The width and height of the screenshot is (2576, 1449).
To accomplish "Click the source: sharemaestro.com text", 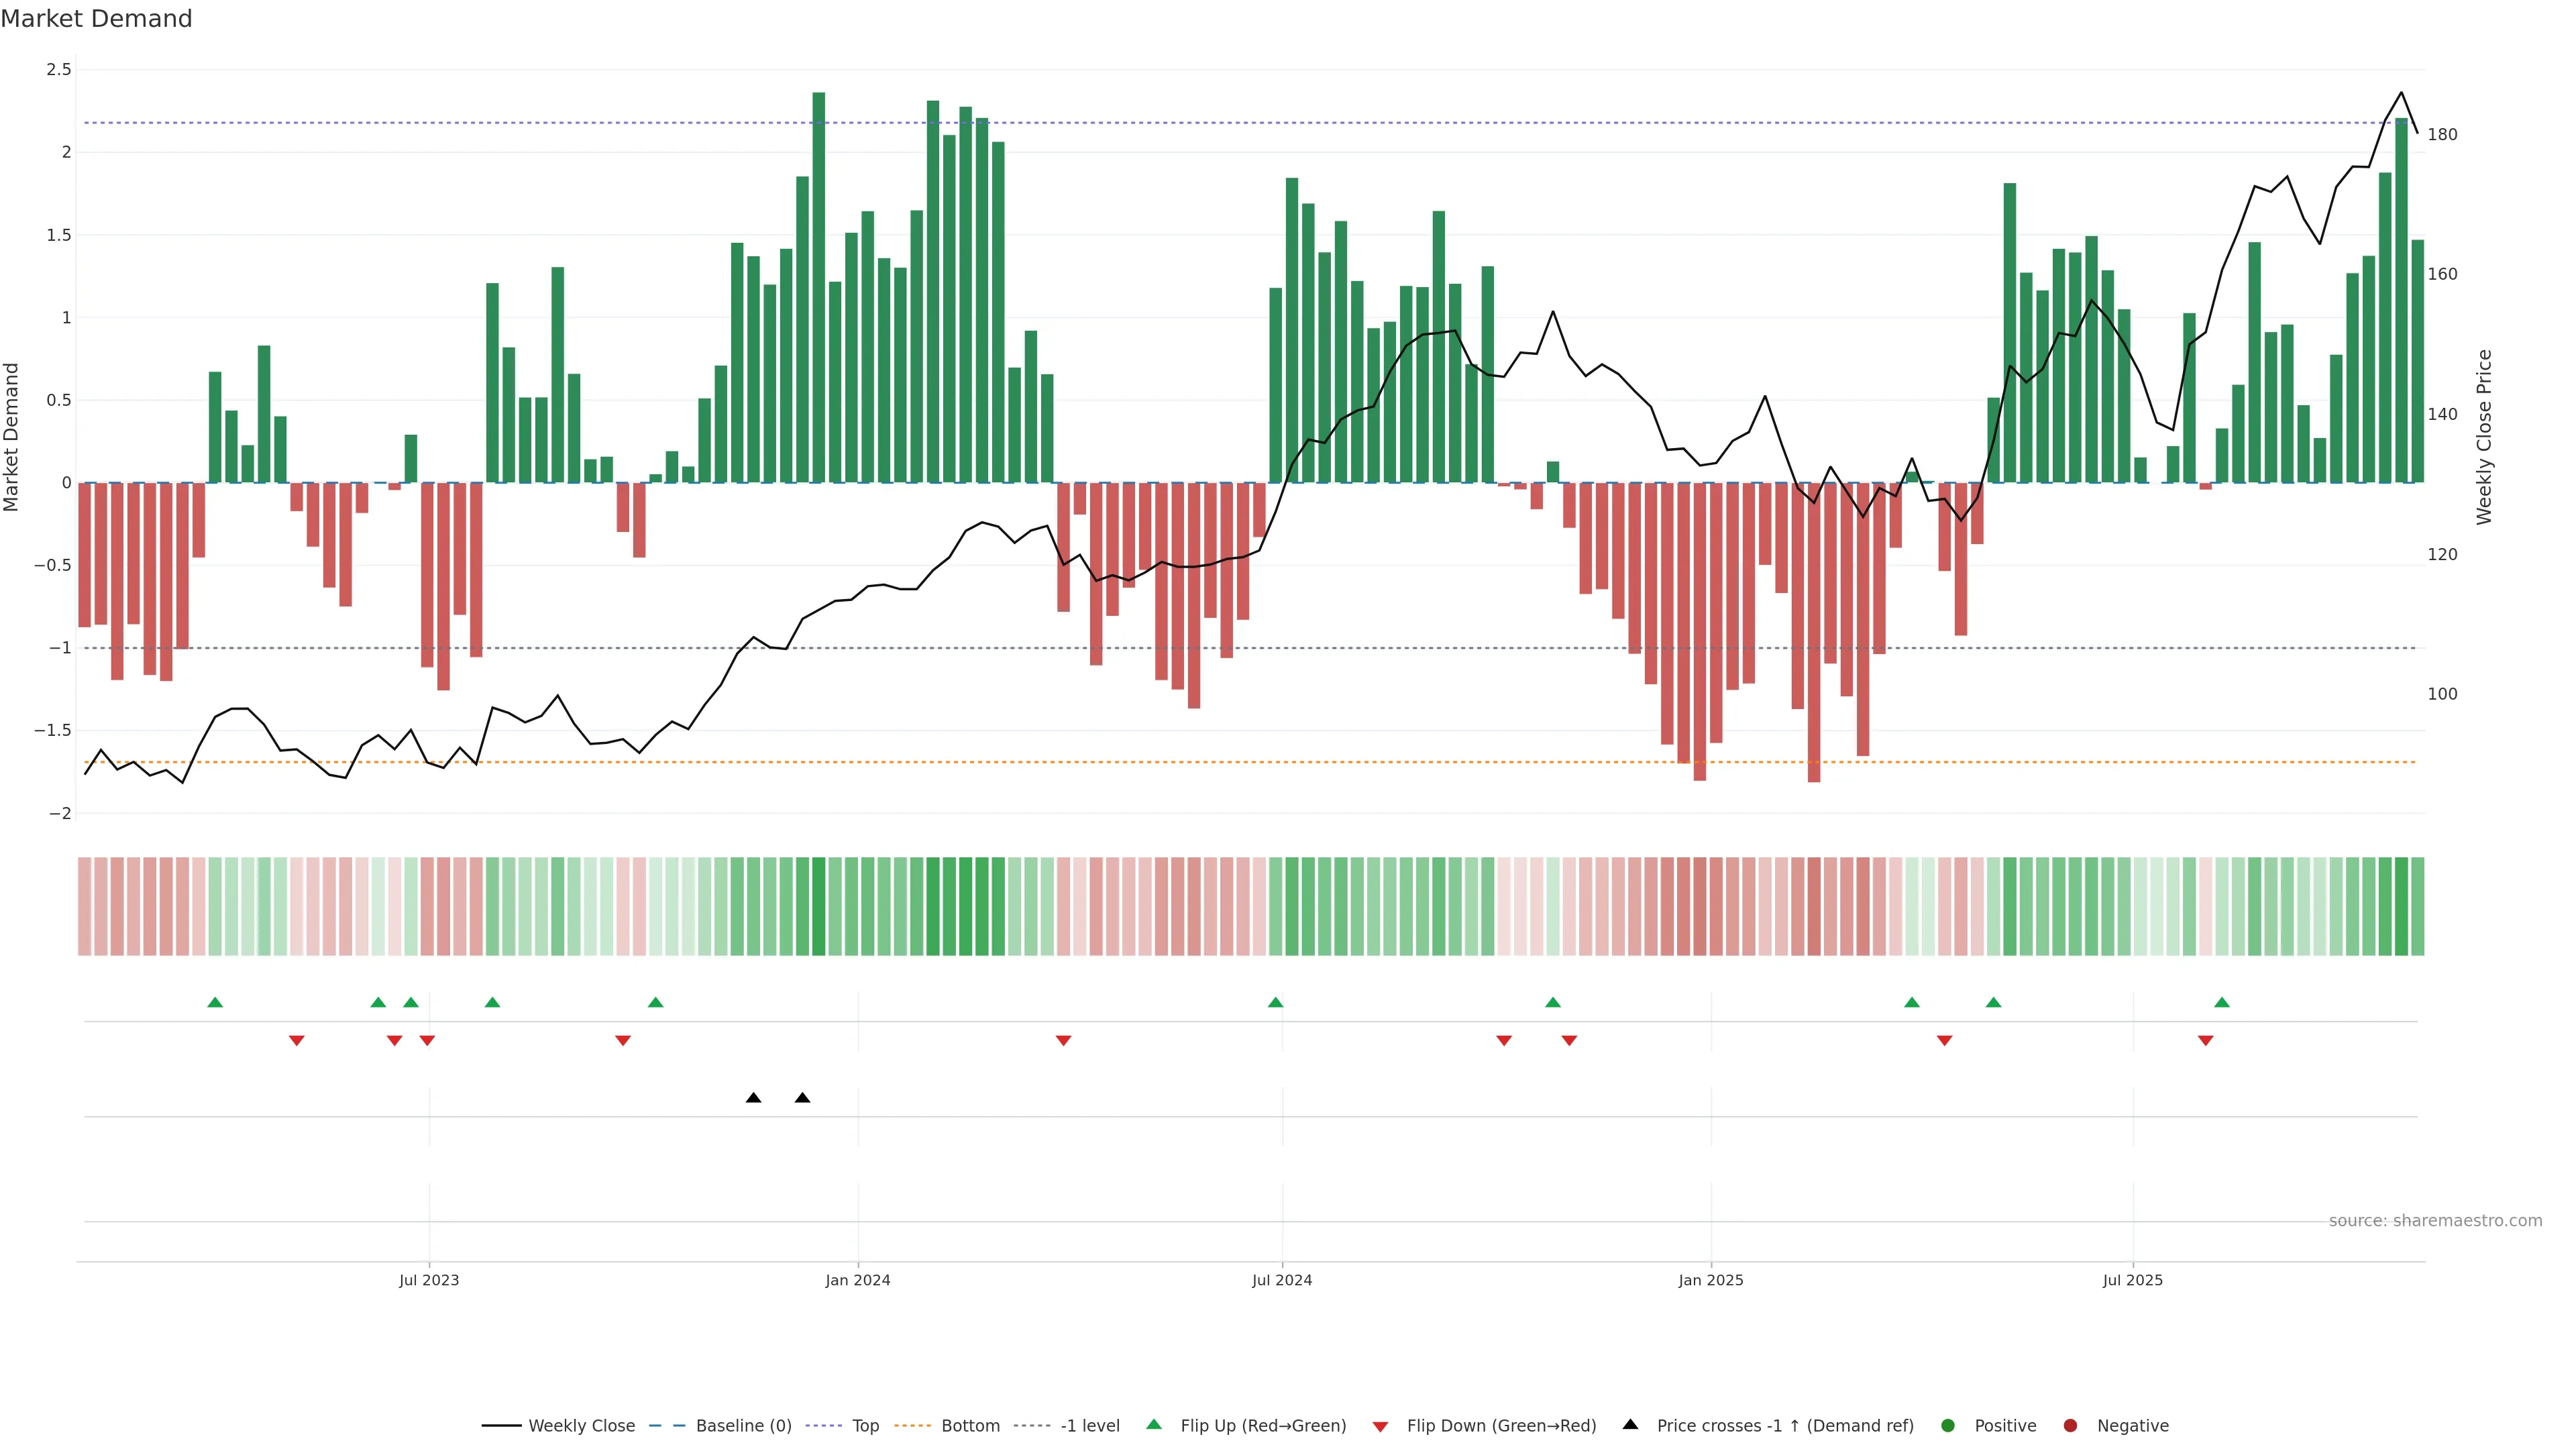I will pyautogui.click(x=2435, y=1221).
